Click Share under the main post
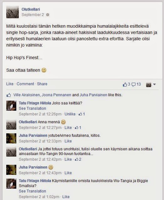 click(x=42, y=84)
